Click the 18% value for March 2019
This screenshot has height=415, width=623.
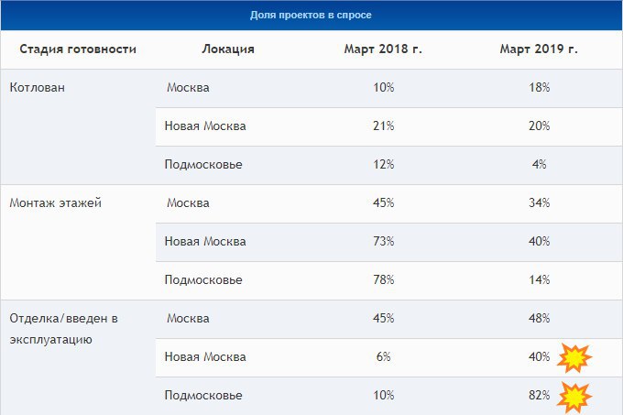(539, 88)
